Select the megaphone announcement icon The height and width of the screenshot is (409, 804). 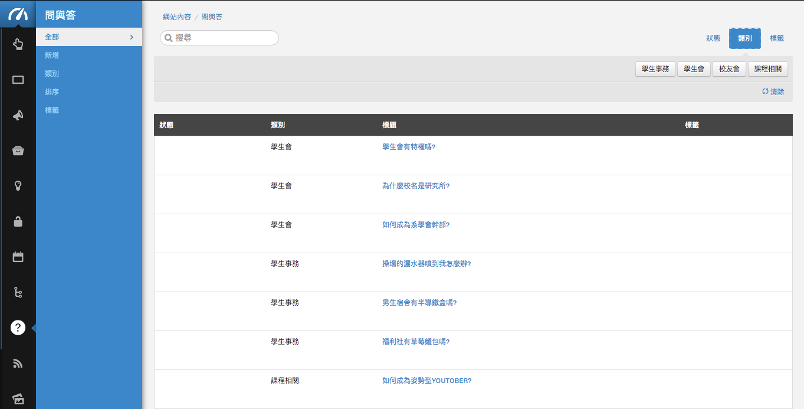coord(18,115)
